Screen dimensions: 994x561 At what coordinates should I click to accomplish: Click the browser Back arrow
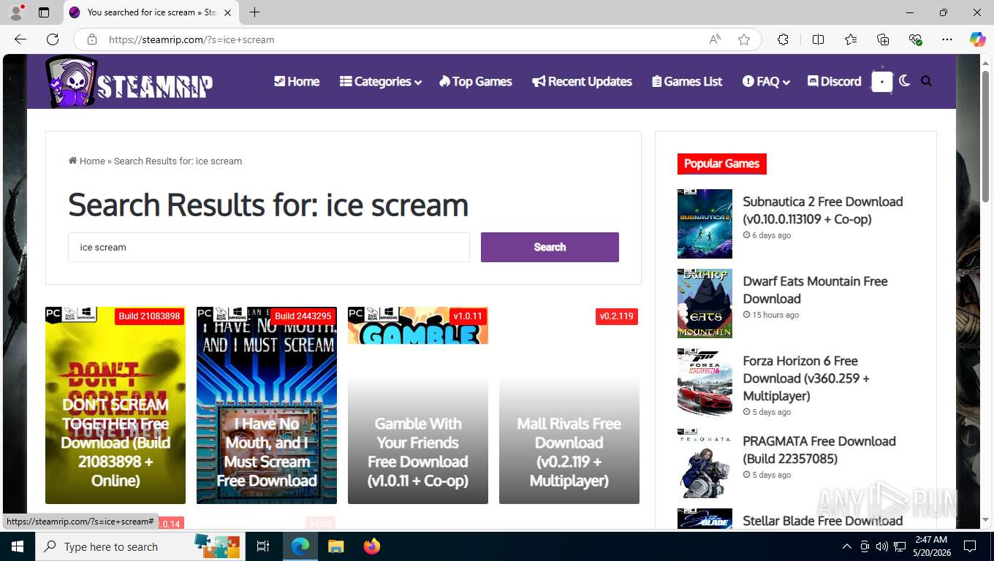point(20,39)
